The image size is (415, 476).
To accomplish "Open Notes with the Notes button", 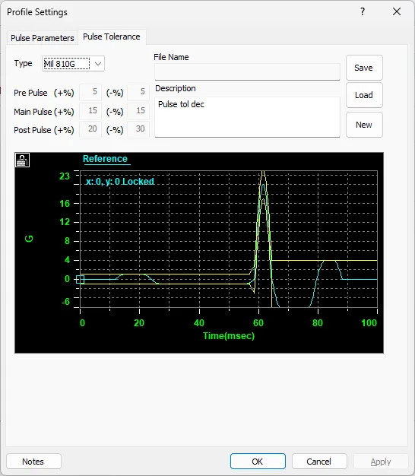I will coord(33,462).
